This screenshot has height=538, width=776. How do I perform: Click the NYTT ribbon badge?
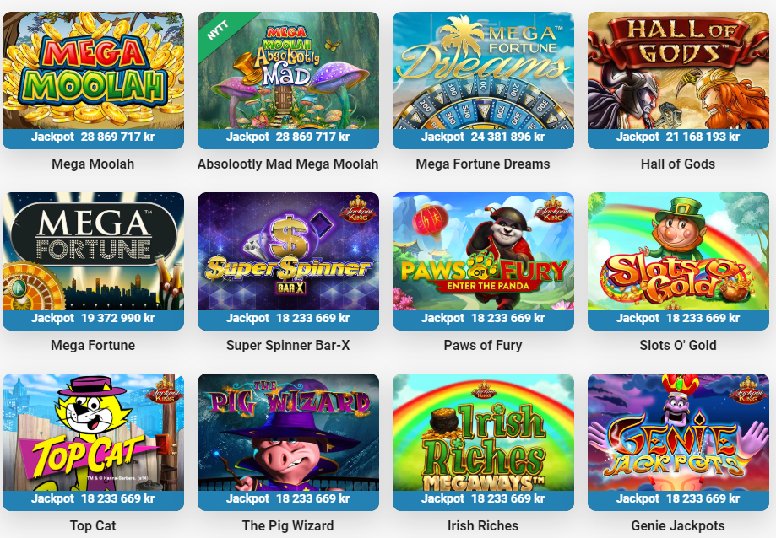pyautogui.click(x=218, y=31)
